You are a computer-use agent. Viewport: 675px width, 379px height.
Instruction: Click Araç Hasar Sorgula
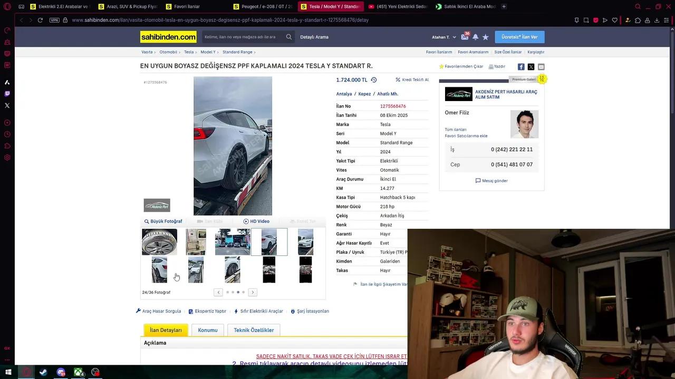[x=158, y=311]
